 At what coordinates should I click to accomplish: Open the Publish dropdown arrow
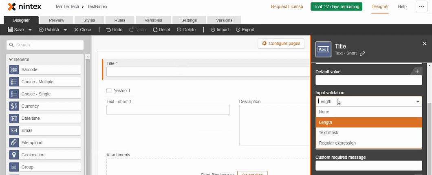click(x=65, y=30)
